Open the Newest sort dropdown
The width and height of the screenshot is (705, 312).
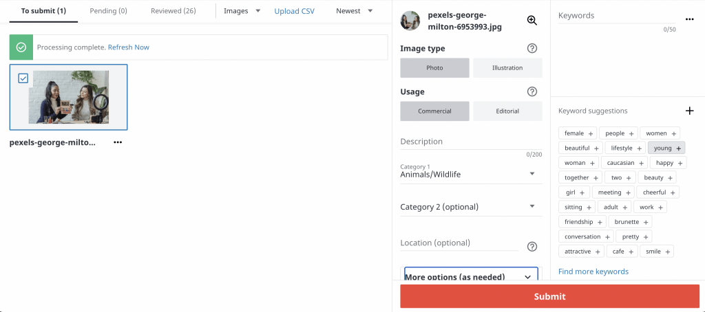[354, 11]
